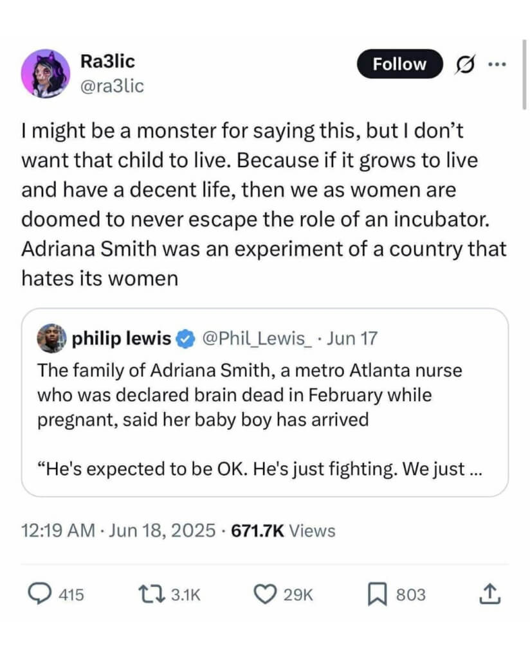Screen dimensions: 530x662
Task: Open the @ra3lic handle link
Action: coord(113,85)
